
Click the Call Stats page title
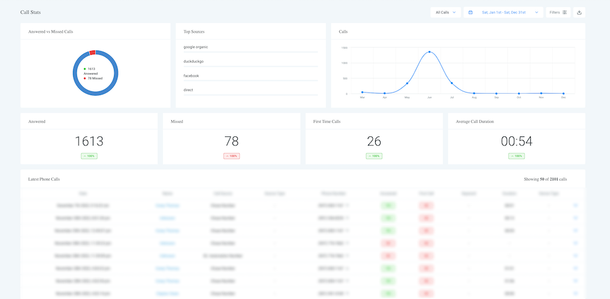(30, 12)
